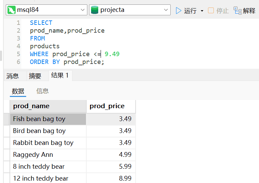The width and height of the screenshot is (259, 183).
Task: Select the Raggedy Ann cell
Action: pos(48,155)
